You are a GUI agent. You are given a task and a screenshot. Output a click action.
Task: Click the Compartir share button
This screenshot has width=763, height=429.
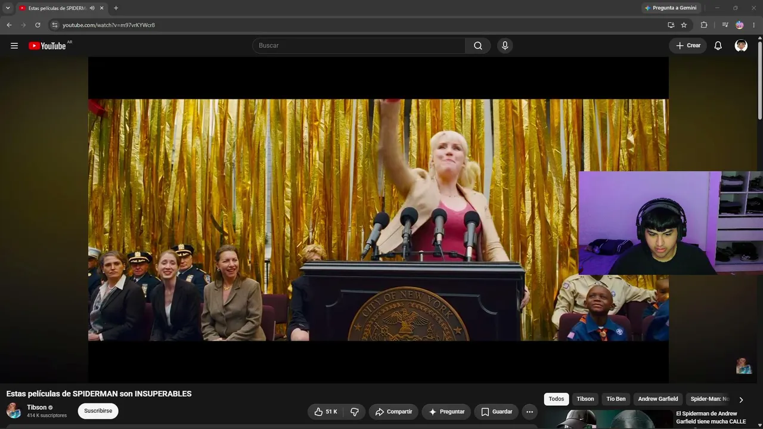[x=393, y=412]
